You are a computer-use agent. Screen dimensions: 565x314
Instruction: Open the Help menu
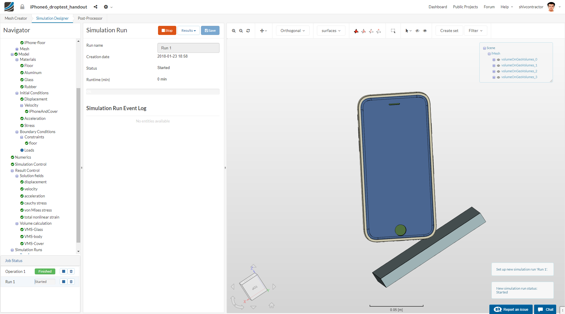507,7
